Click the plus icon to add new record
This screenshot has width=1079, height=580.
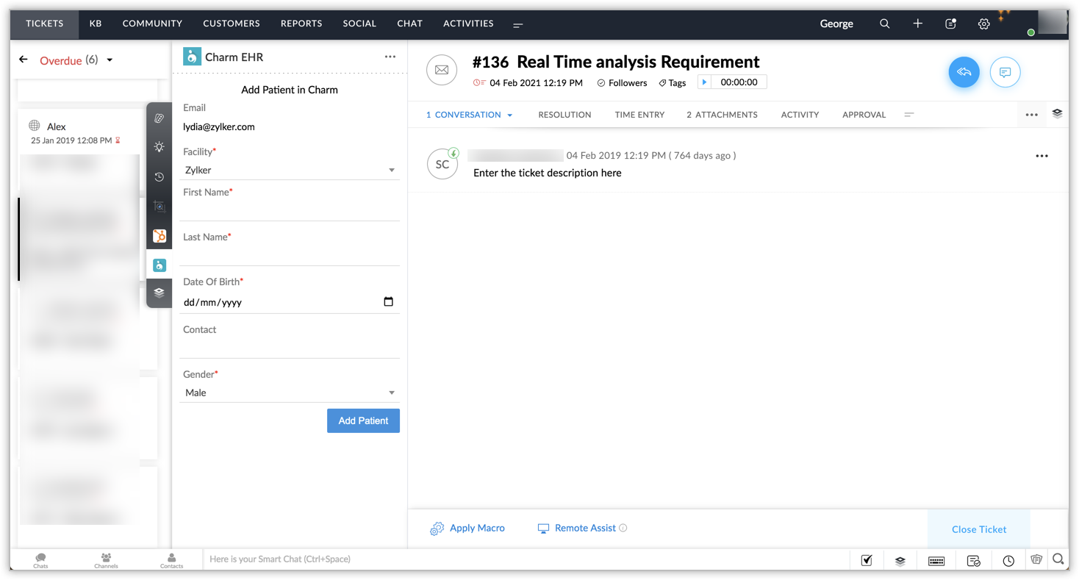[x=917, y=24]
